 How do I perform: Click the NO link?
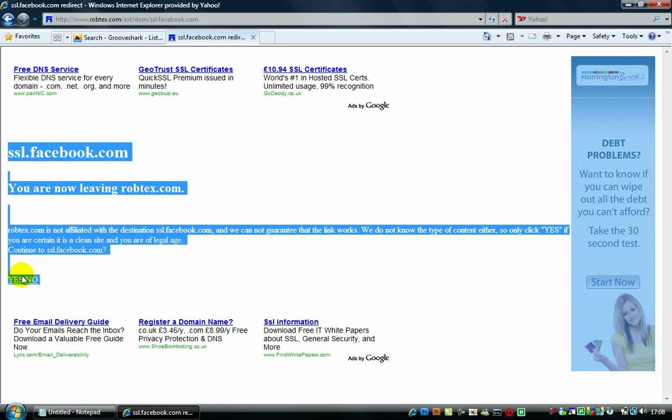point(32,280)
